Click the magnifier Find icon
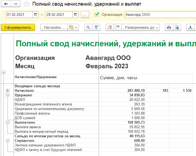Image resolution: width=196 pixels, height=156 pixels. tap(88, 27)
